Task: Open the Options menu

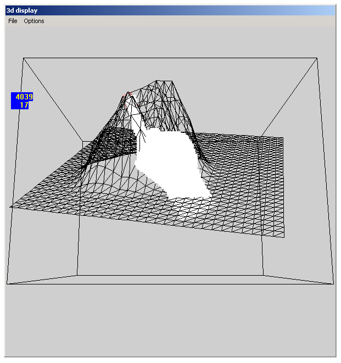Action: 34,21
